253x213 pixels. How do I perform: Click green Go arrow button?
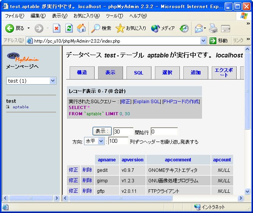coord(213,41)
